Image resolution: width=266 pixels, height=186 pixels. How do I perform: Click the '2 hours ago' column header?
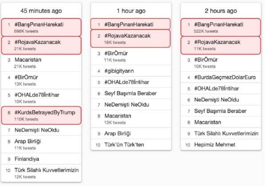pyautogui.click(x=219, y=10)
